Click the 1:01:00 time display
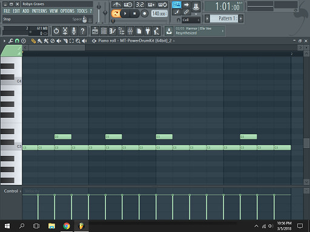The width and height of the screenshot is (310, 232). click(x=224, y=7)
